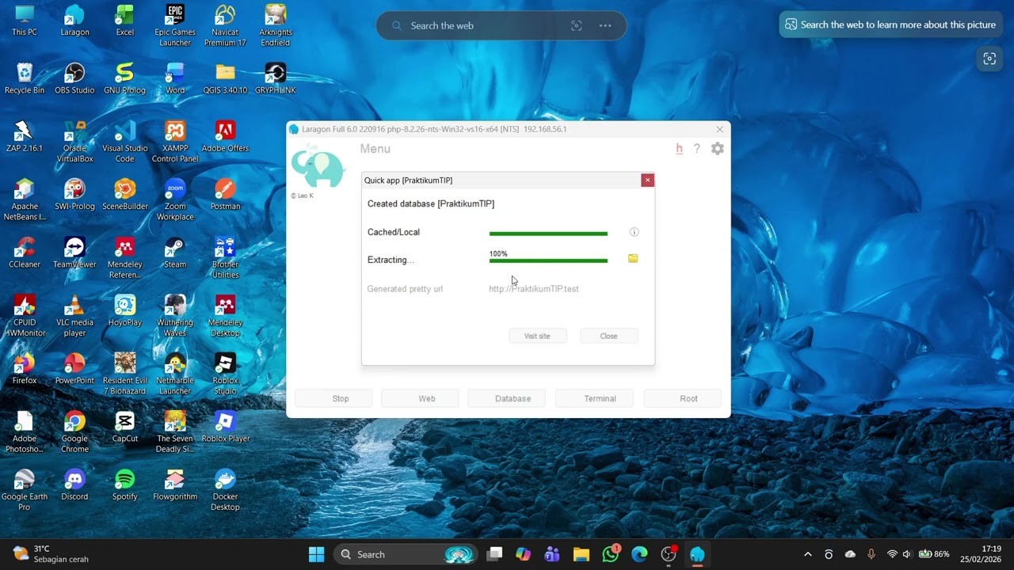Screen dimensions: 1014x570
Task: Click the taskbar Search box
Action: [x=406, y=554]
